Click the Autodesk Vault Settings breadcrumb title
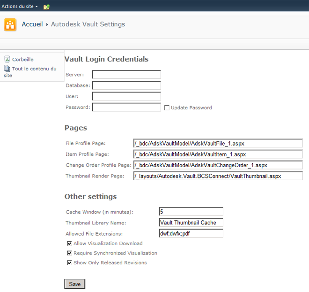 pyautogui.click(x=88, y=24)
